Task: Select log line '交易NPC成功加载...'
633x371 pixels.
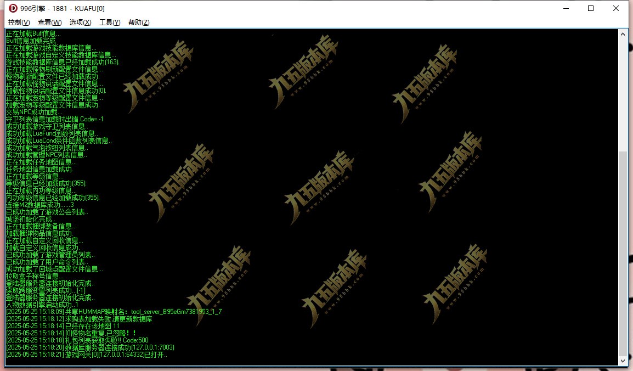Action: pos(34,112)
